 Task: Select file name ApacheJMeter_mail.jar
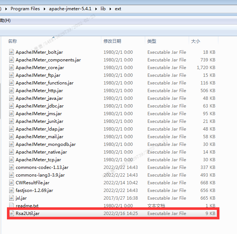pos(39,137)
